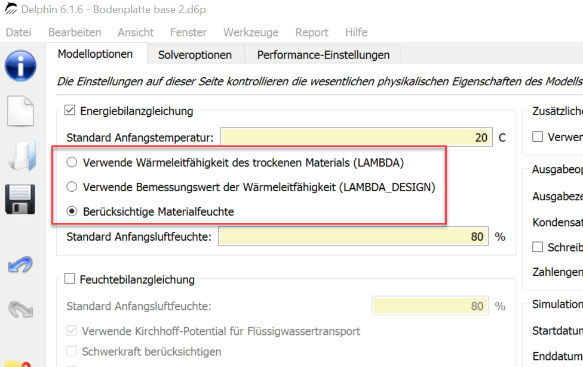Open the project info icon in sidebar
Viewport: 583px width, 367px height.
tap(20, 66)
